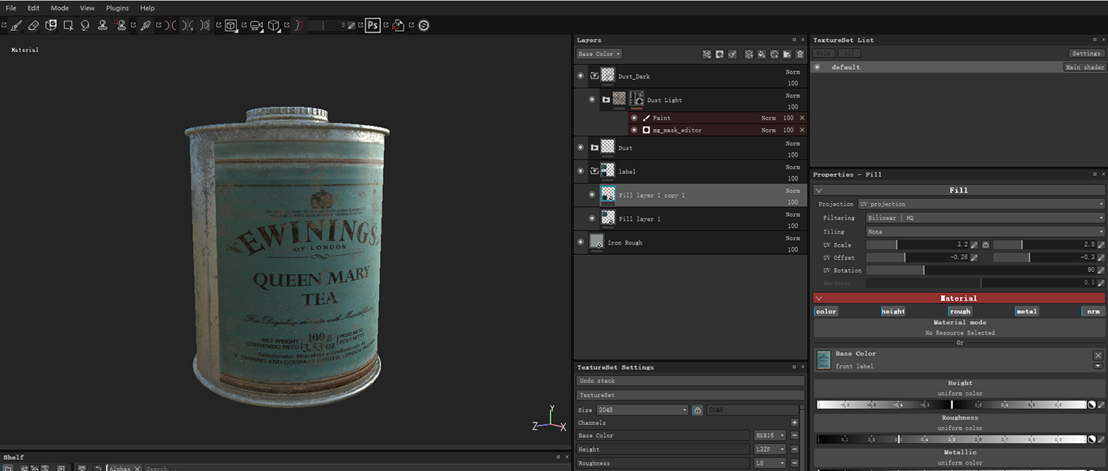
Task: Open the Substance Source S icon
Action: pyautogui.click(x=423, y=25)
